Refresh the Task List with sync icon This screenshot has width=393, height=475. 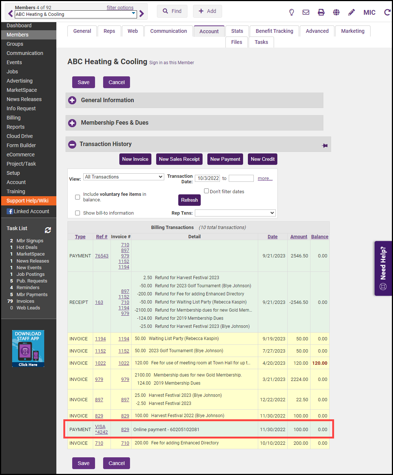tap(48, 230)
